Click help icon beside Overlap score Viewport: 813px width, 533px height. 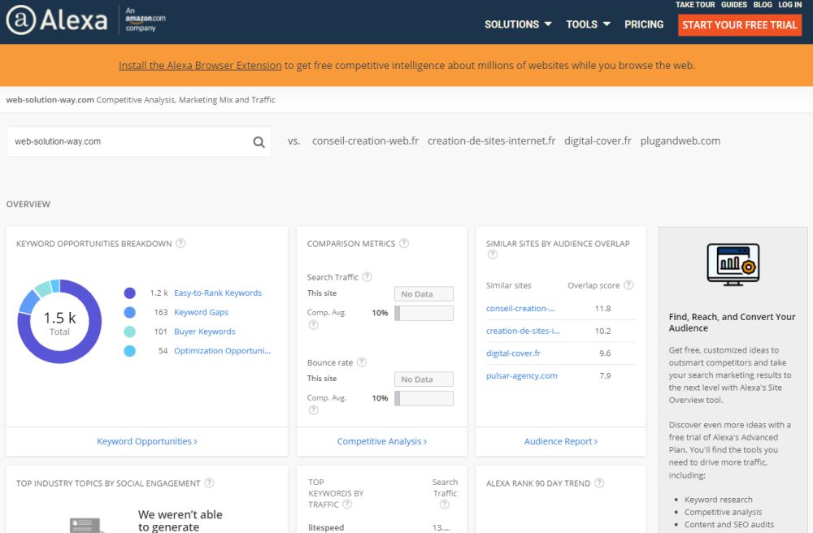pyautogui.click(x=628, y=285)
